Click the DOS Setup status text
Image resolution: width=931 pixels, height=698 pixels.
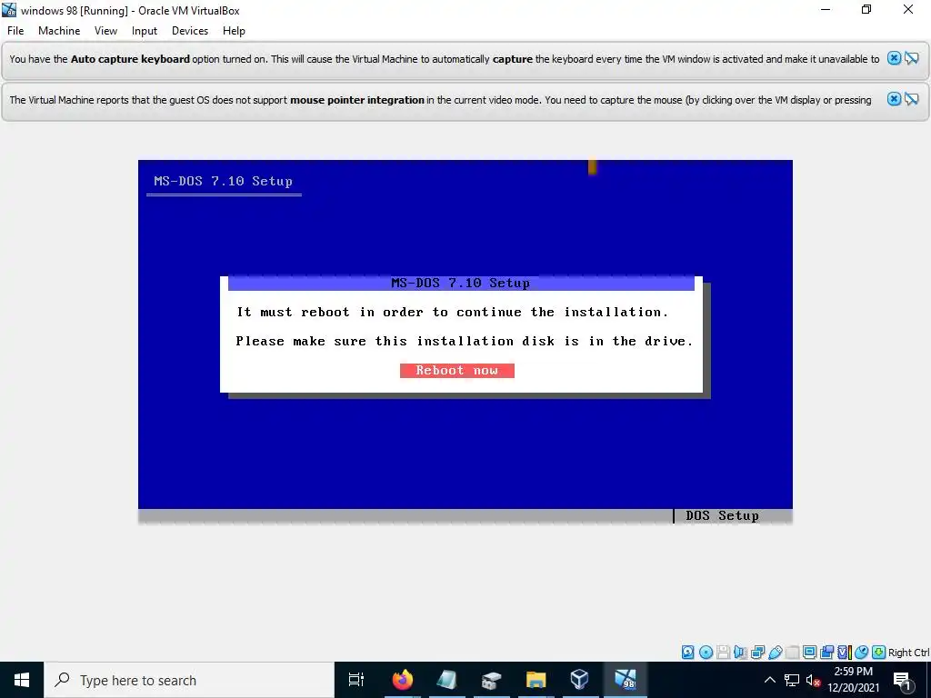point(722,515)
